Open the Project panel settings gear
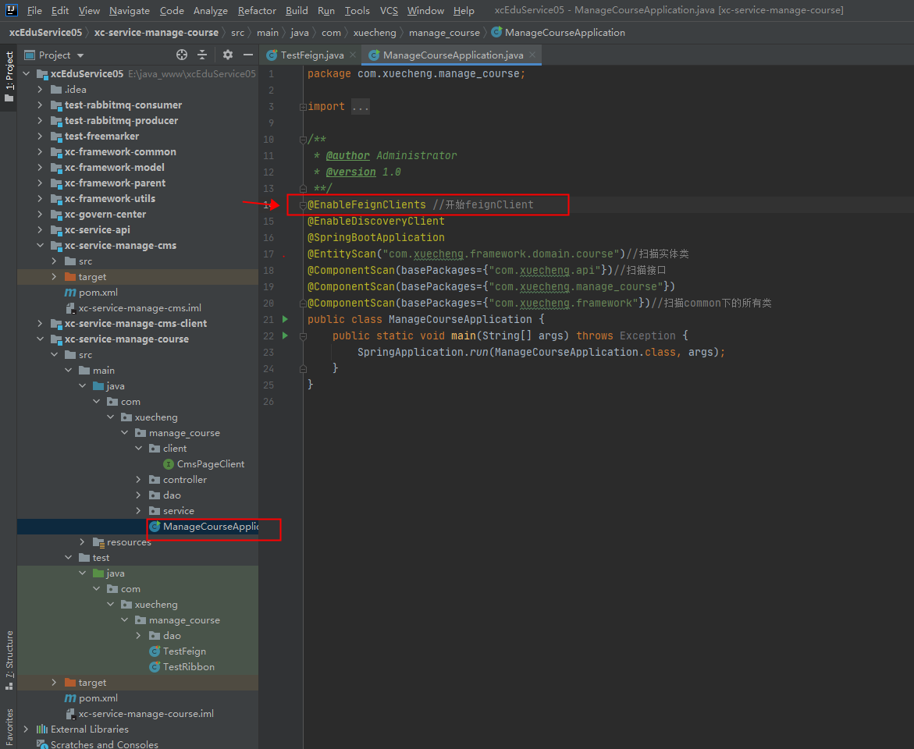 pyautogui.click(x=226, y=55)
